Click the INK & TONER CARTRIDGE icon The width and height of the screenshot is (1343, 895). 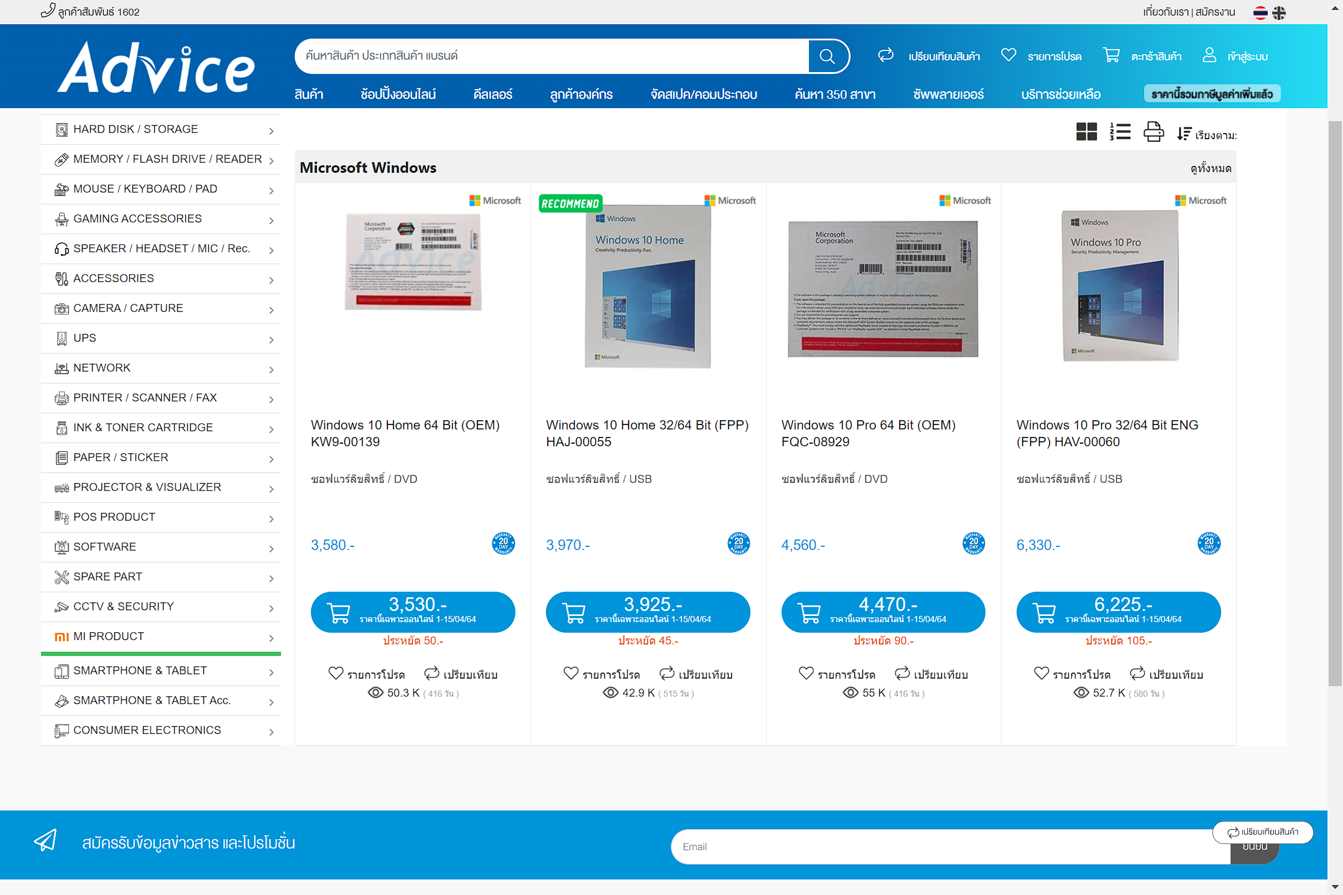[x=62, y=428]
